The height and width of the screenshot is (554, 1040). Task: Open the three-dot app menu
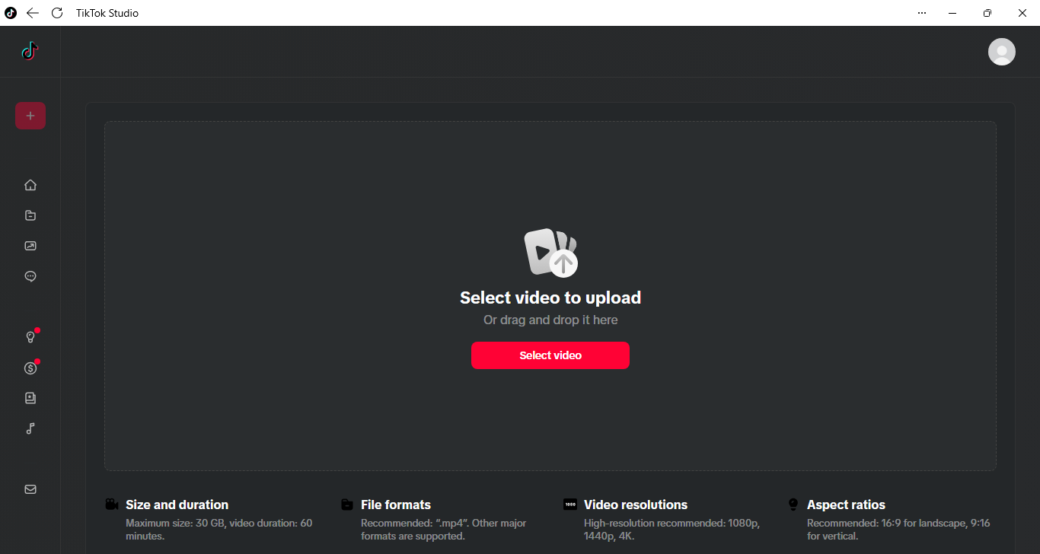tap(922, 13)
